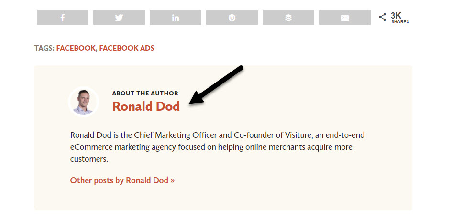Viewport: 452px width, 217px height.
Task: Click the ABOUT THE AUTHOR heading
Action: pyautogui.click(x=145, y=93)
